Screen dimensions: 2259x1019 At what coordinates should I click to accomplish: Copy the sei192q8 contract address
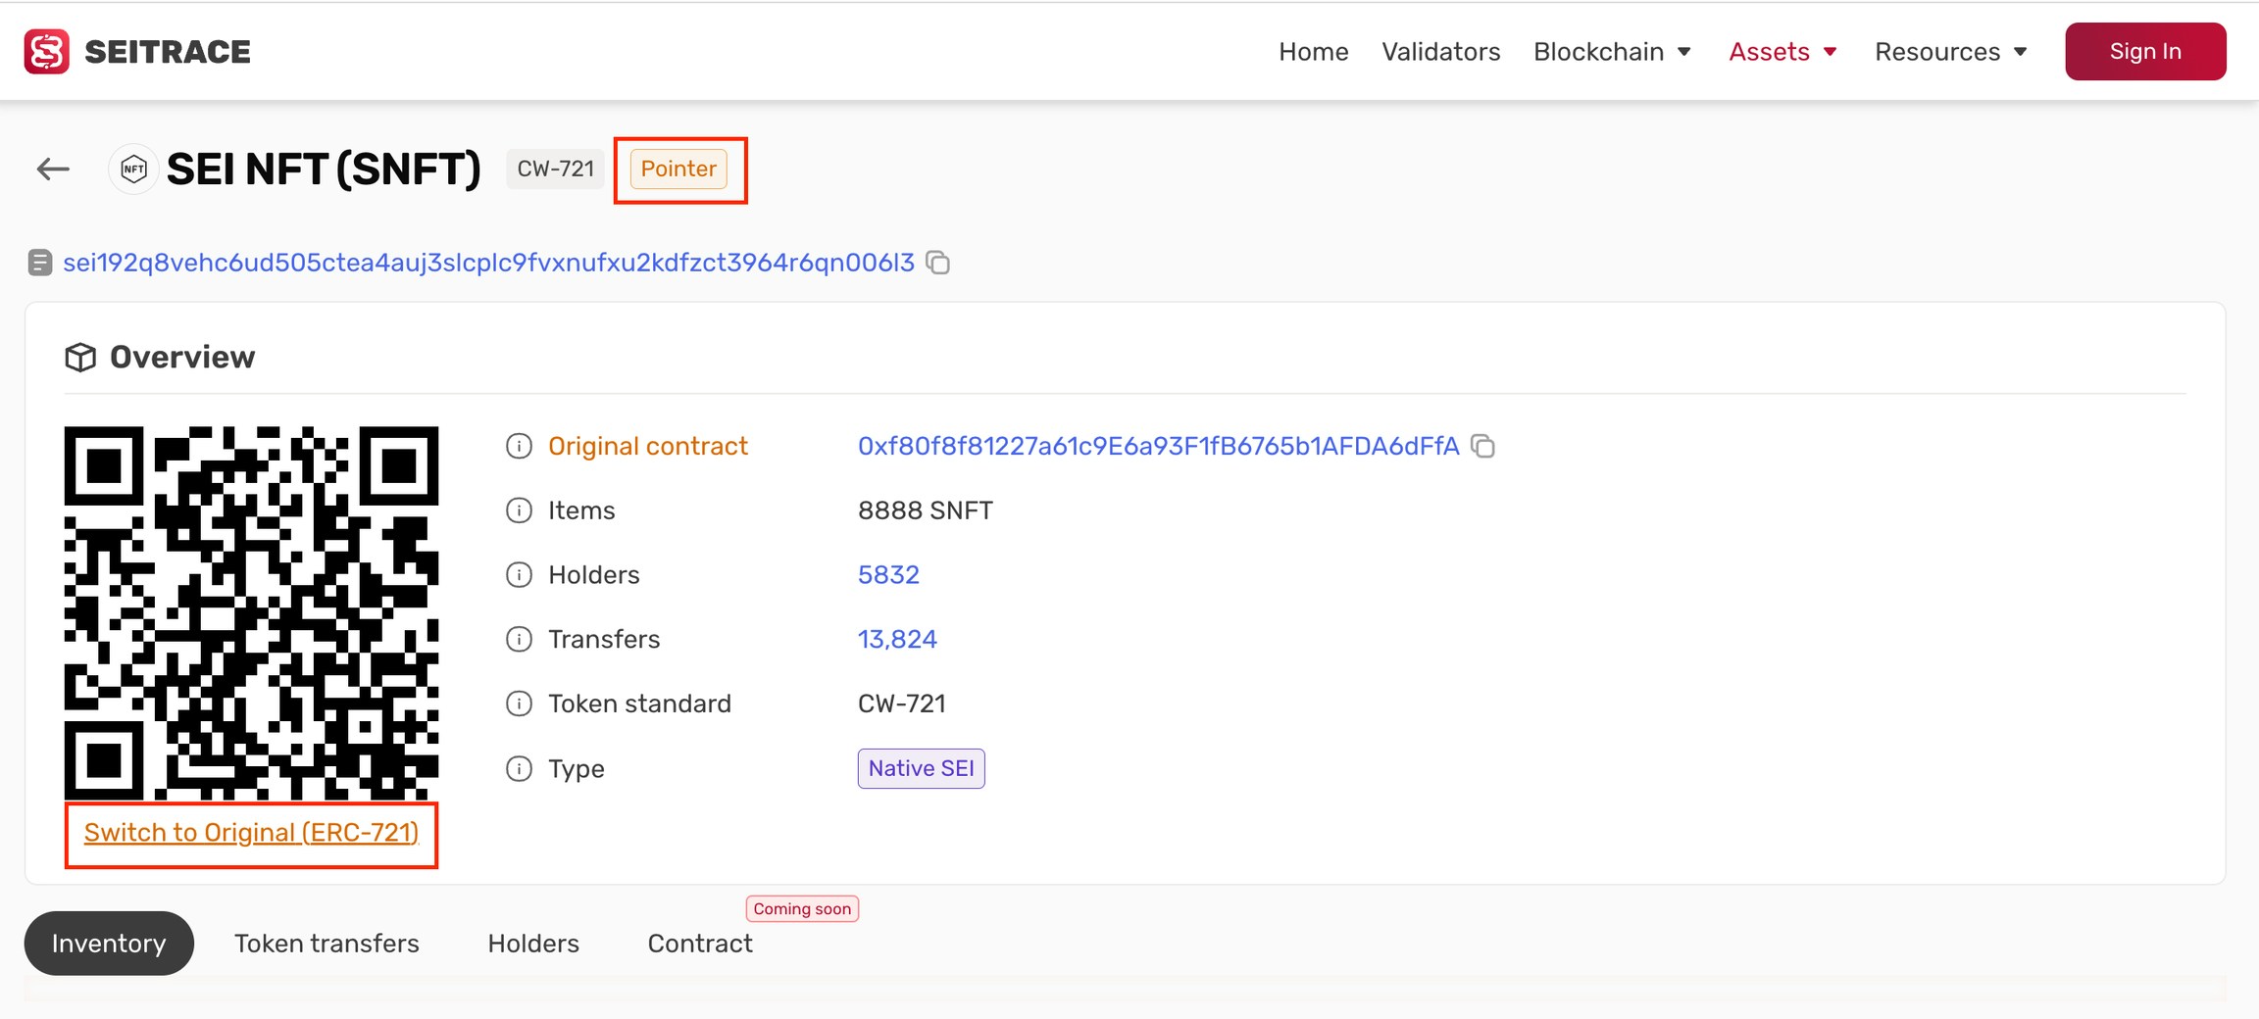938,263
